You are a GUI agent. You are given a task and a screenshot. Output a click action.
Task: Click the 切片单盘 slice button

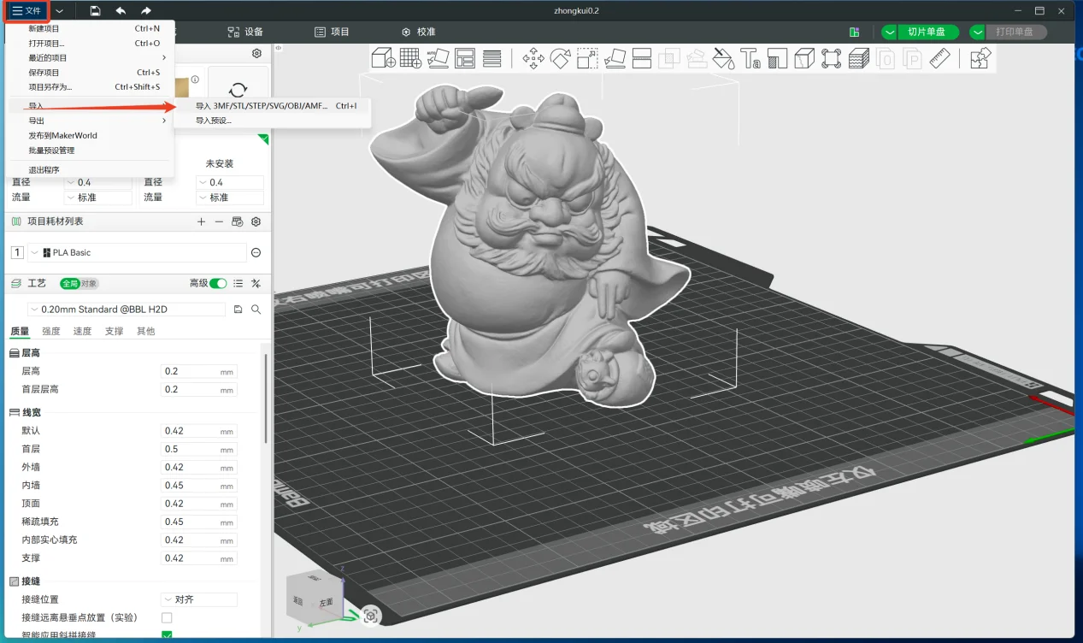point(926,32)
